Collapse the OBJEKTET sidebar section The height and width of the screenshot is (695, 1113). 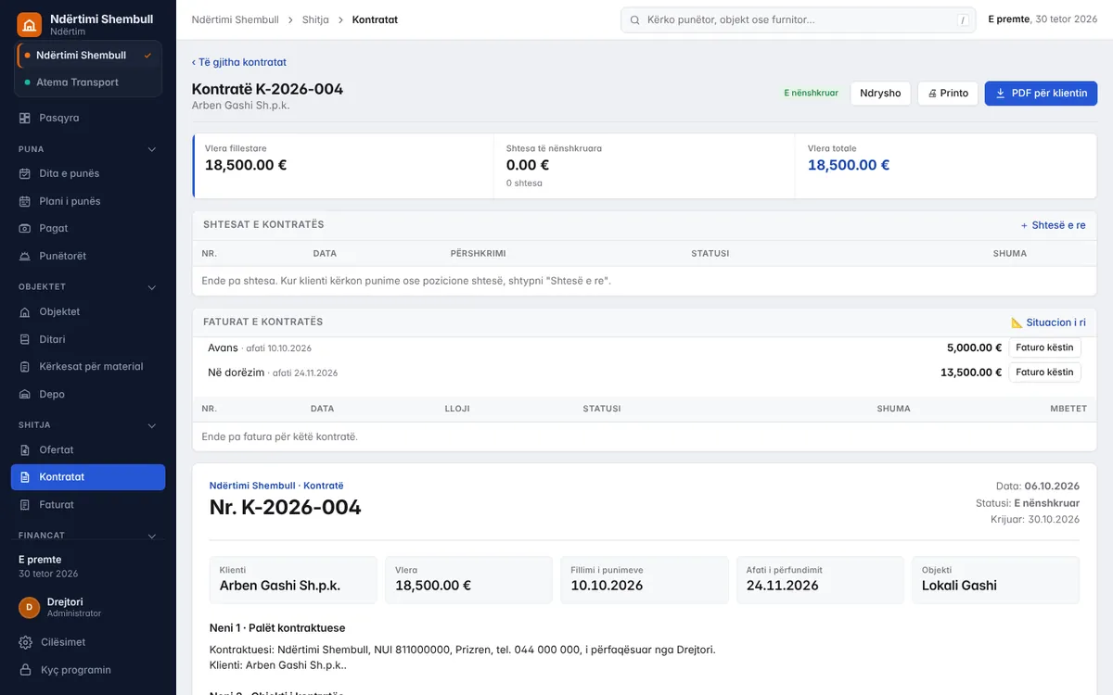click(x=153, y=287)
